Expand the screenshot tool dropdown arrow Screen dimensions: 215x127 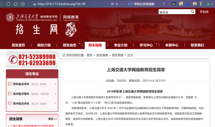(212, 4)
